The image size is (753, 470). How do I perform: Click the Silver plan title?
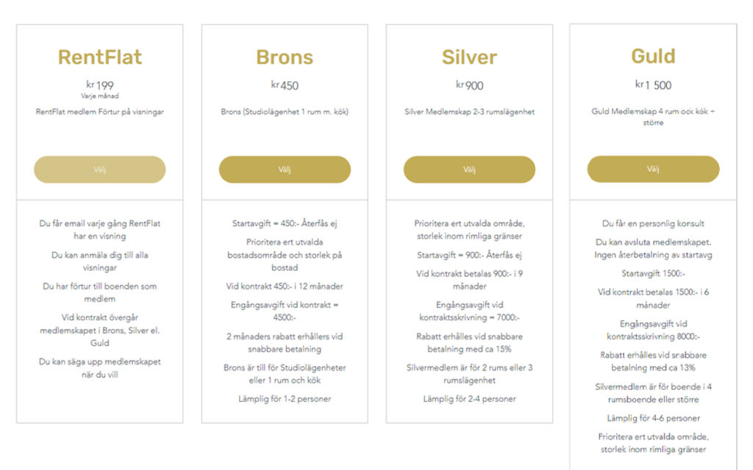pos(469,57)
